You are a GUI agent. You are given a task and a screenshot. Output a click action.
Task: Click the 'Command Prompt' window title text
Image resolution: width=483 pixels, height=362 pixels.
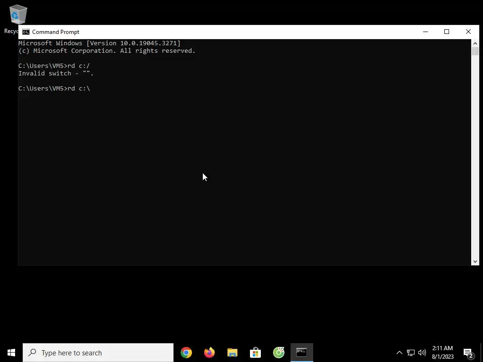pos(56,32)
